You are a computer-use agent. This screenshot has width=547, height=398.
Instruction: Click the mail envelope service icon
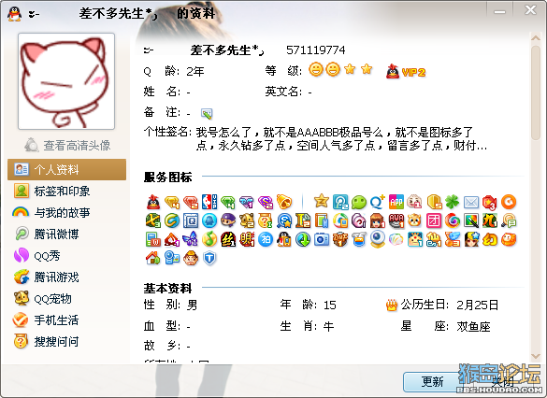[471, 202]
